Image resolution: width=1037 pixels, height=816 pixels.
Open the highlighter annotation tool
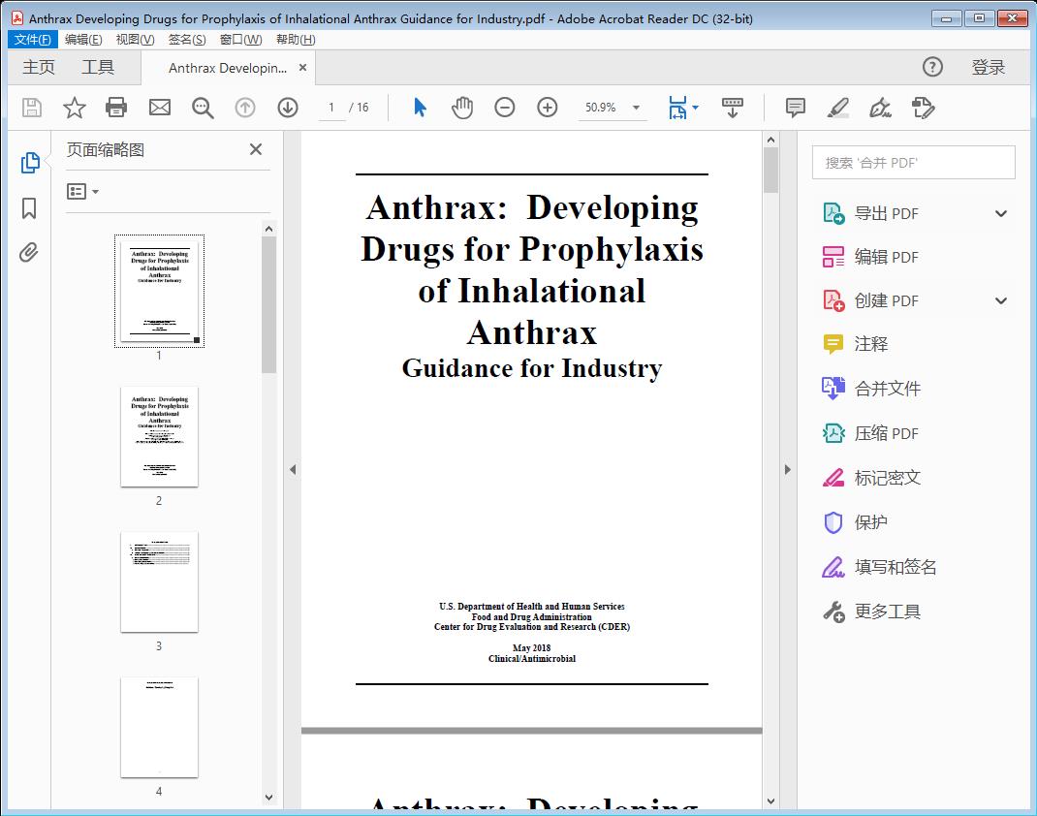[x=836, y=108]
